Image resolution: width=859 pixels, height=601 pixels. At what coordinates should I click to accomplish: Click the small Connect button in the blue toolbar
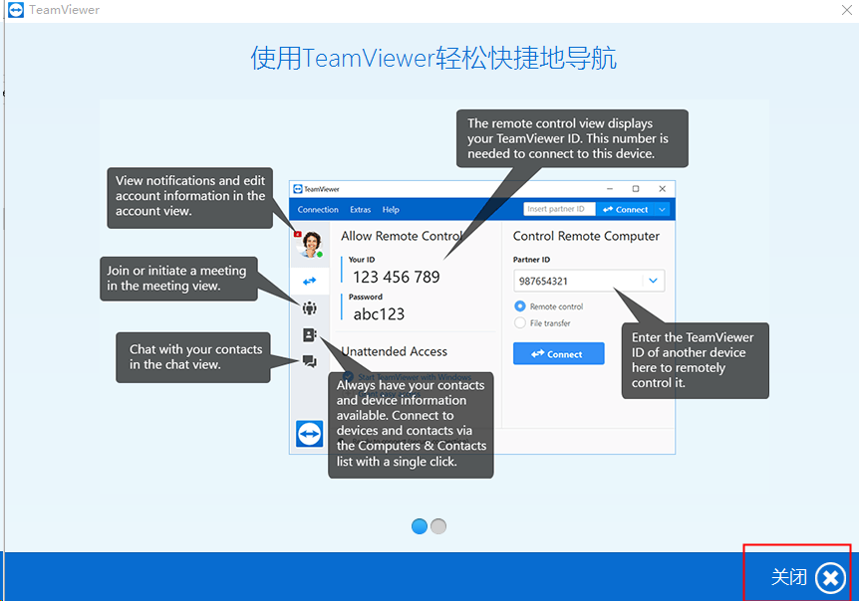(x=625, y=209)
